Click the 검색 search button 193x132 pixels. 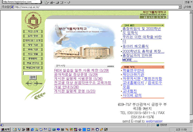coord(33,77)
